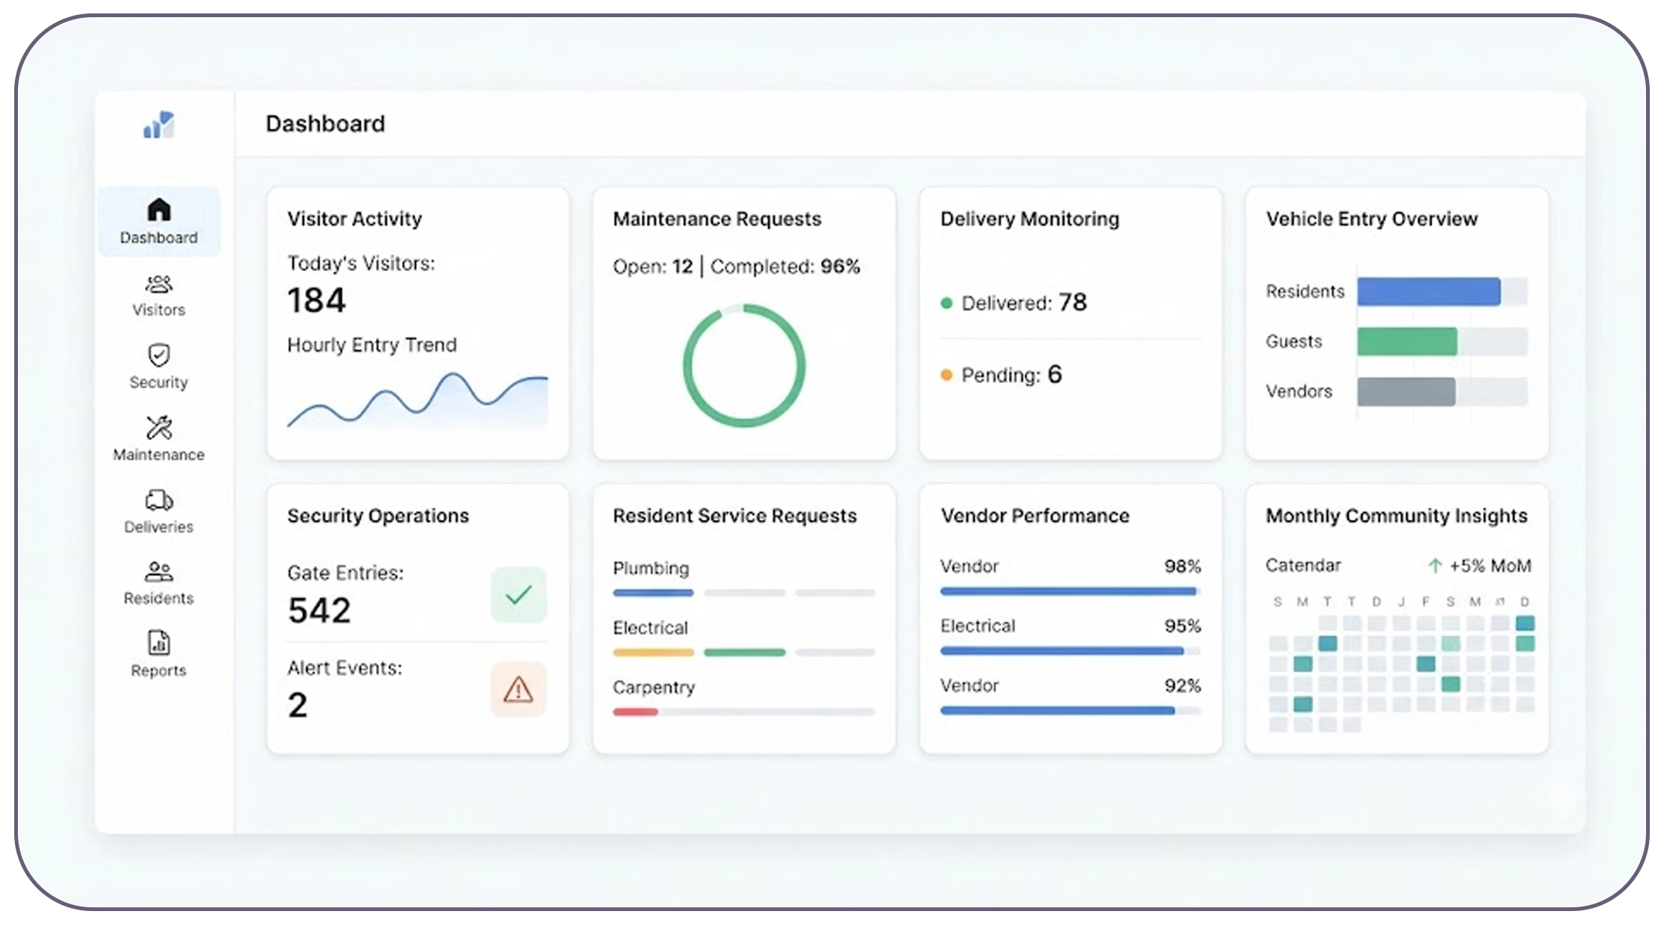
Task: Click the Alert Events count 2
Action: tap(297, 705)
